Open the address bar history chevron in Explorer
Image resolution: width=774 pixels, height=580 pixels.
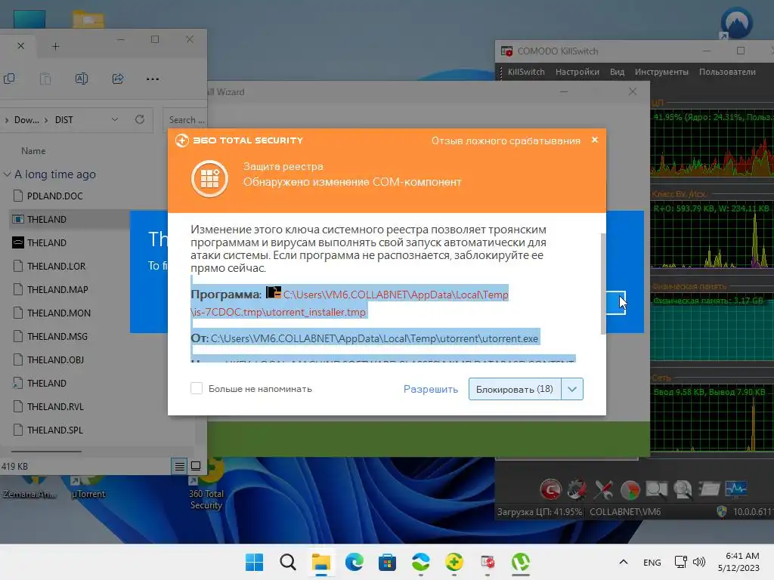click(x=115, y=119)
